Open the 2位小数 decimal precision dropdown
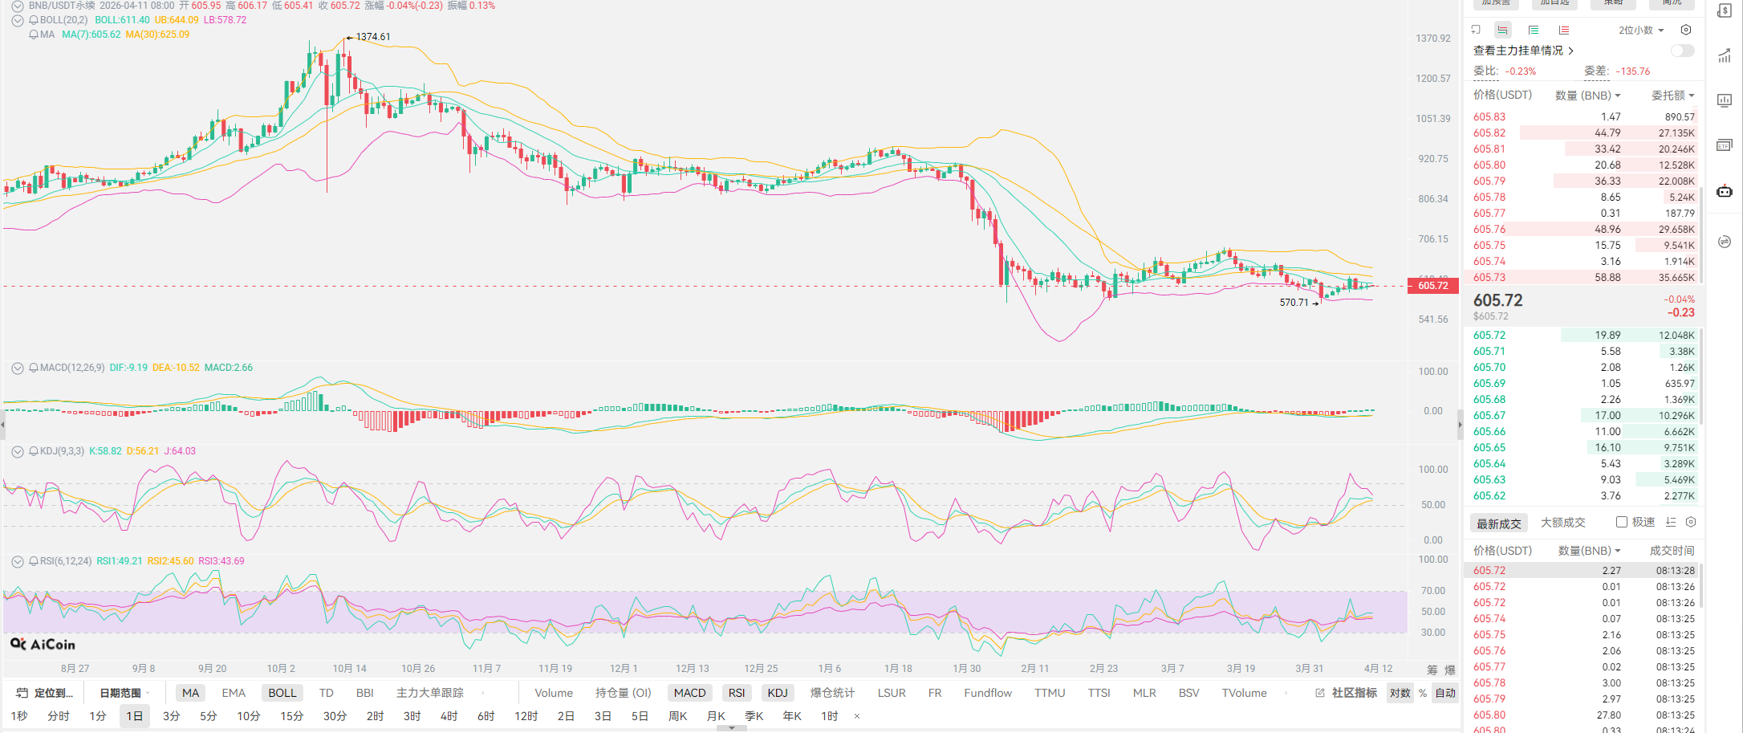 tap(1641, 31)
